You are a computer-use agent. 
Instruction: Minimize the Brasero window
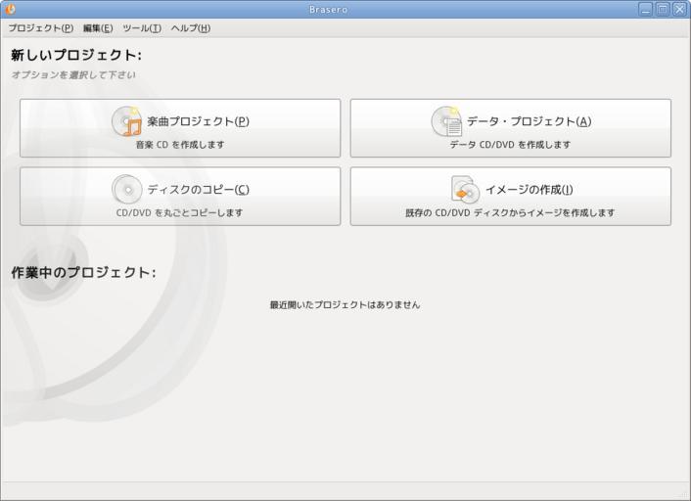pyautogui.click(x=645, y=9)
